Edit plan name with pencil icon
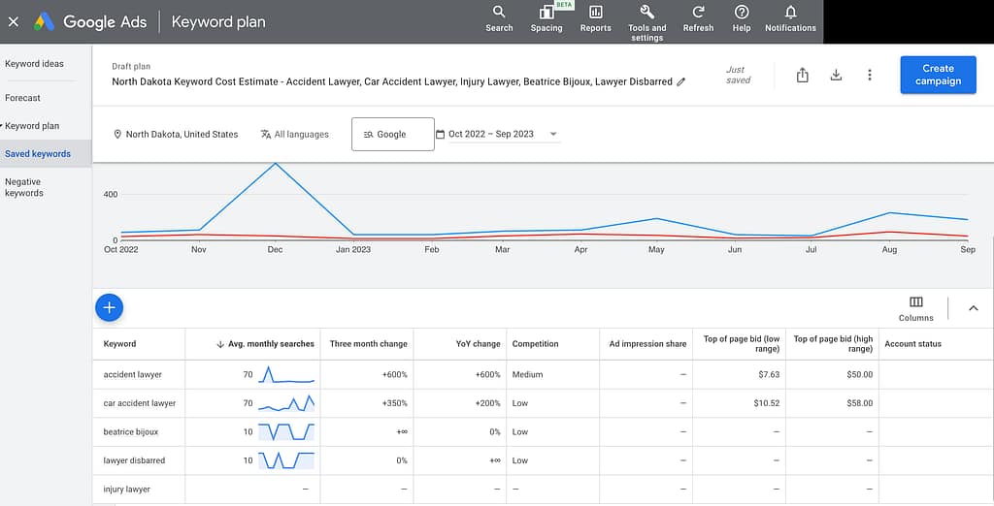This screenshot has height=506, width=994. click(x=680, y=81)
